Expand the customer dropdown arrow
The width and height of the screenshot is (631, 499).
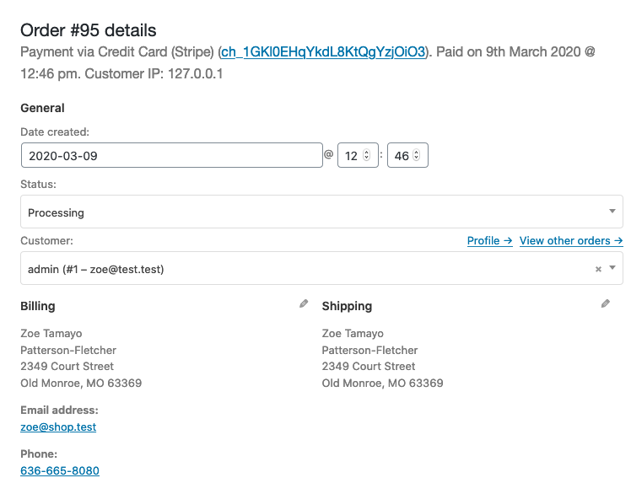tap(612, 268)
